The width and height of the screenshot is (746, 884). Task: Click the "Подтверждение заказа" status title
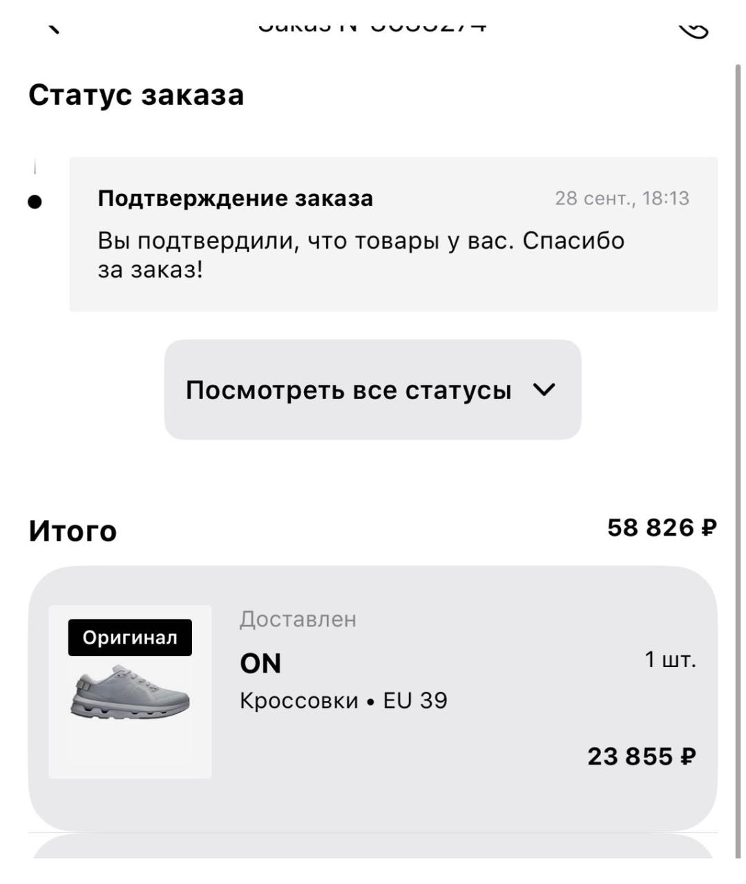tap(236, 198)
